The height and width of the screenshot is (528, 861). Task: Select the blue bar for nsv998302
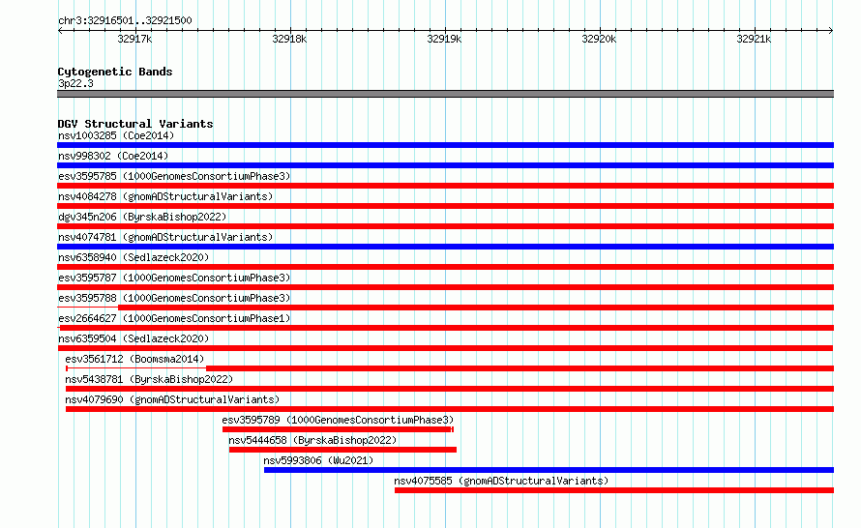pos(445,165)
